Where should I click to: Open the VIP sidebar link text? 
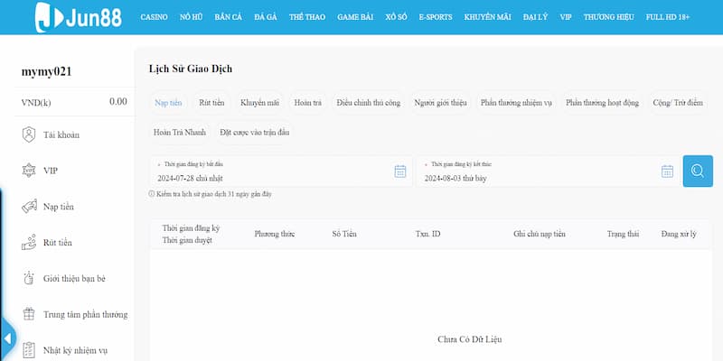(x=51, y=171)
